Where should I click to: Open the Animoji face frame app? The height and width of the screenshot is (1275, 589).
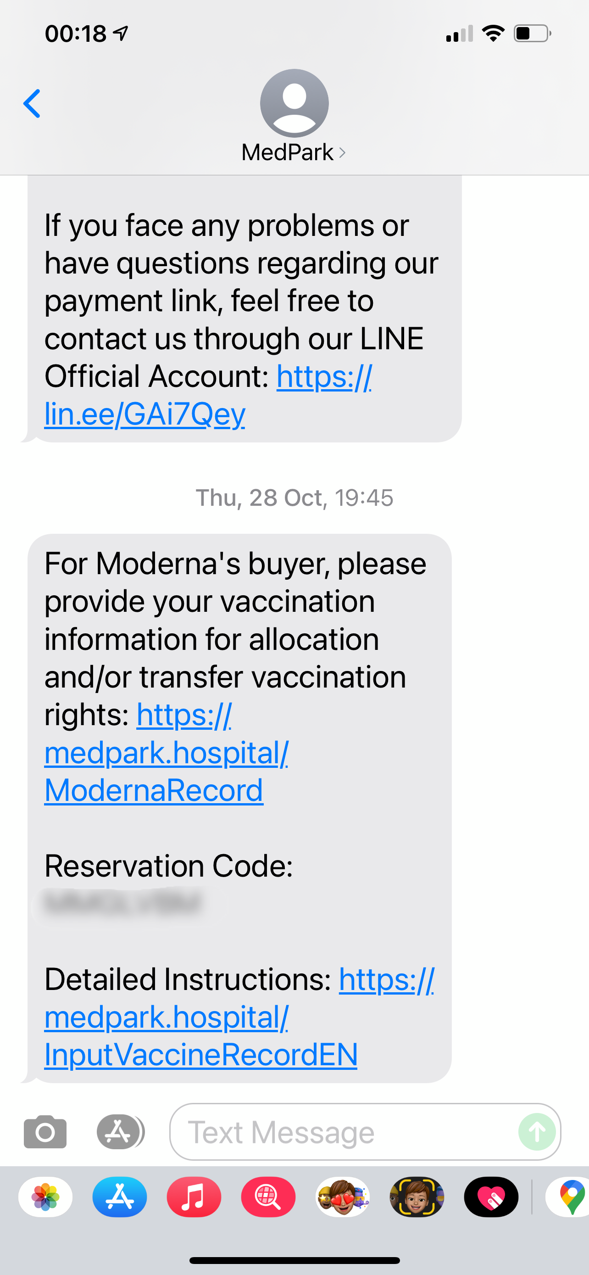pos(417,1197)
